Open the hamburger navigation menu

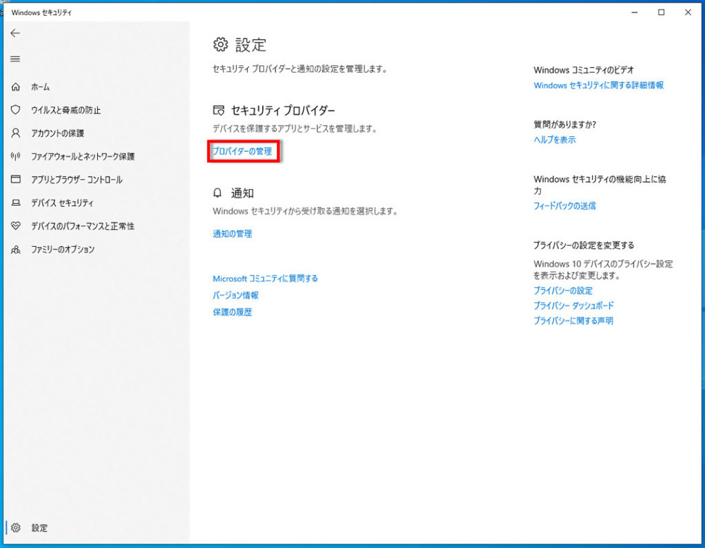coord(15,59)
